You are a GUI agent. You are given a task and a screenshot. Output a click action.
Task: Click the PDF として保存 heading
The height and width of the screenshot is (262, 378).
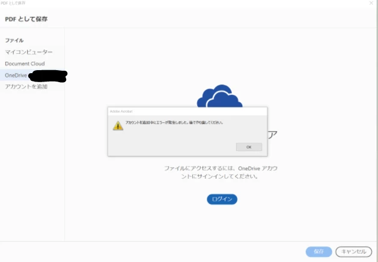26,19
